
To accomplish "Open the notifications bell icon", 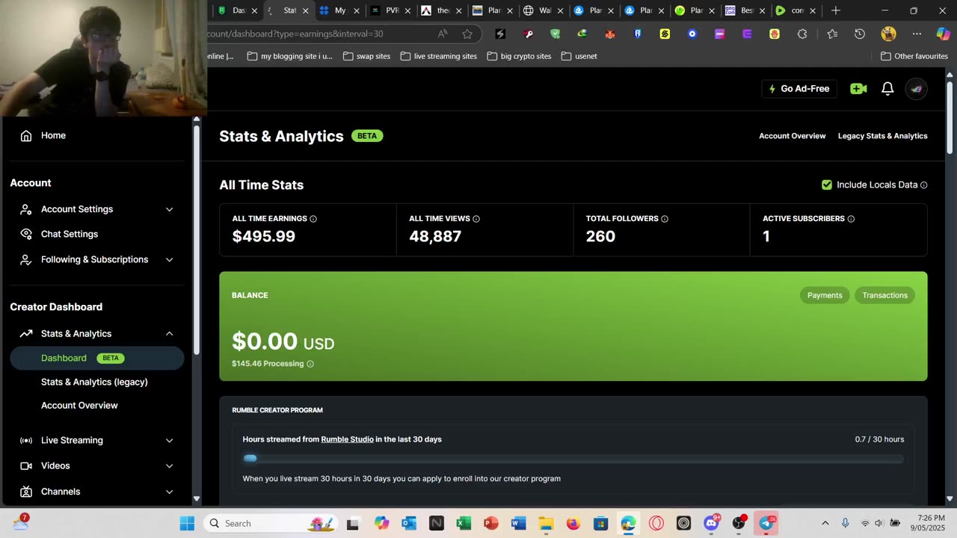I will 887,89.
